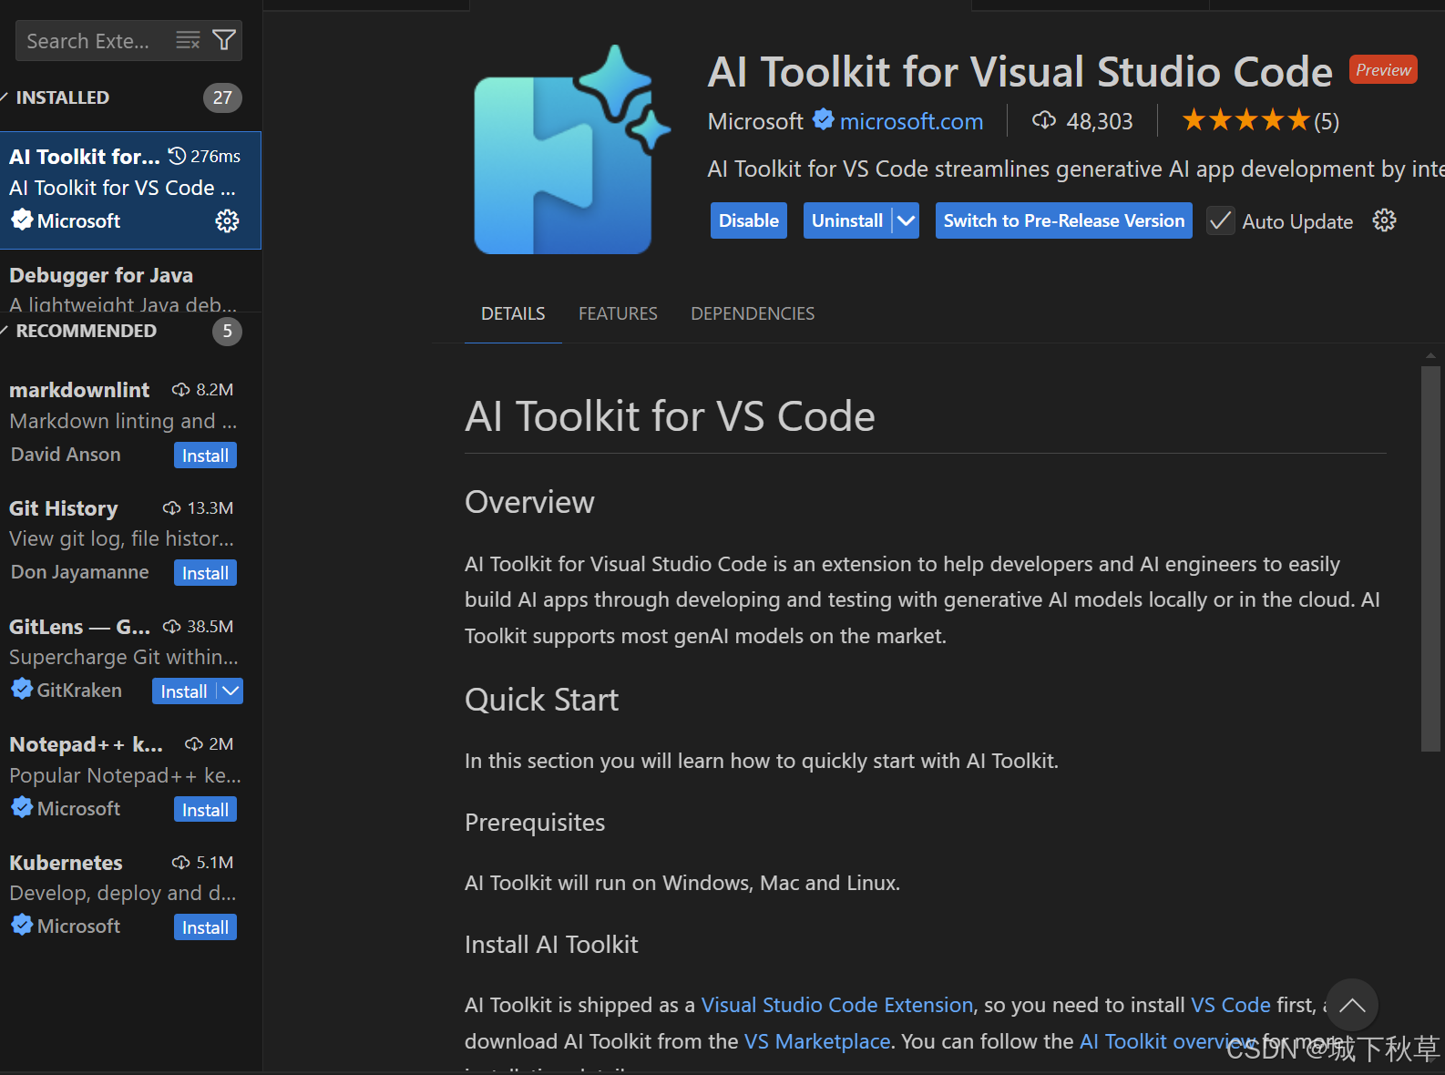Install the Kubernetes extension
This screenshot has width=1445, height=1075.
click(x=205, y=927)
